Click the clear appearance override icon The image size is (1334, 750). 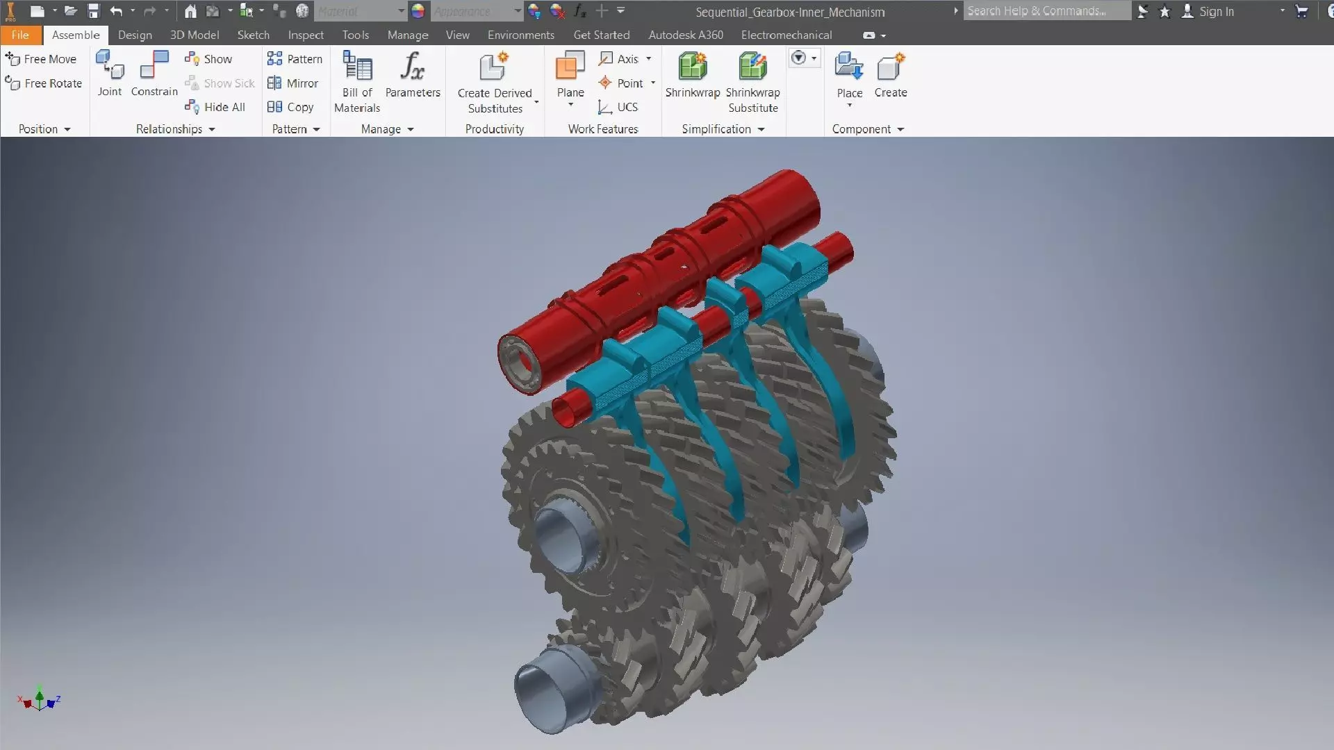(557, 11)
